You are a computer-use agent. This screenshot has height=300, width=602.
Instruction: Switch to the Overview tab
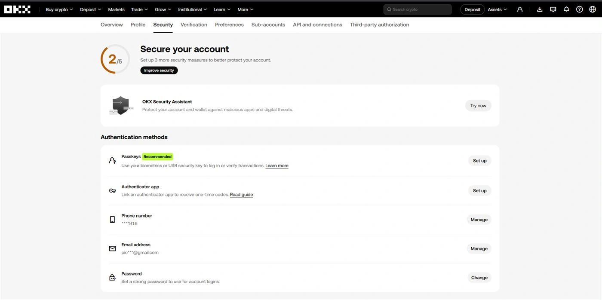pos(112,24)
